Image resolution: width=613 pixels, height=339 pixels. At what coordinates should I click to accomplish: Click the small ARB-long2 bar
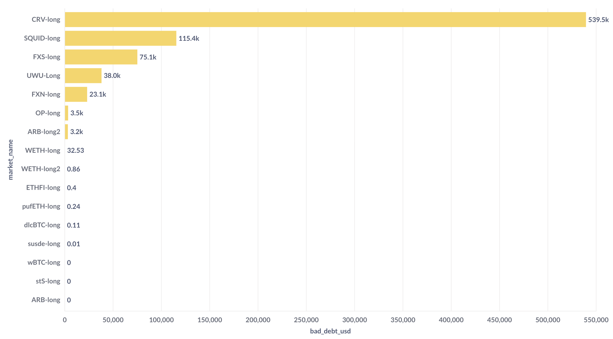(x=66, y=132)
